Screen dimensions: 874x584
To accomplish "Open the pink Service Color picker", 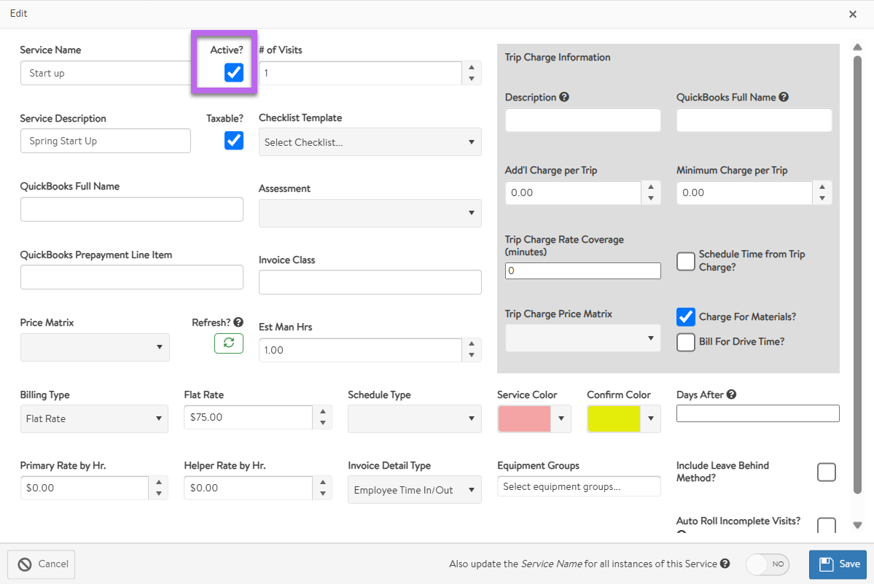I will [534, 418].
